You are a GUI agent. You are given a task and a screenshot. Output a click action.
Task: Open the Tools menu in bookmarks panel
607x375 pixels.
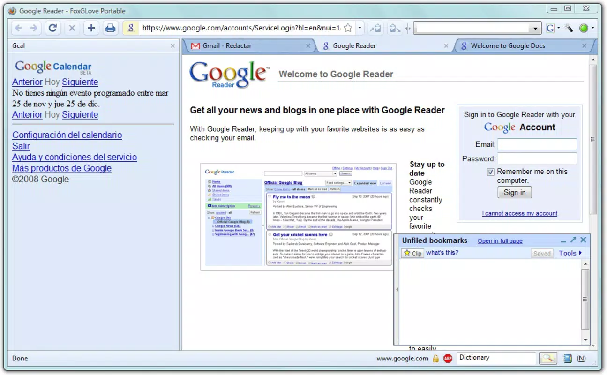[570, 253]
